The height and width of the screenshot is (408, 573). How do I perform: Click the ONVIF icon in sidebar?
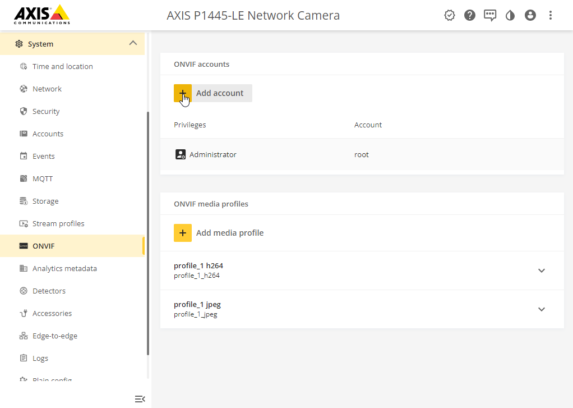click(24, 246)
